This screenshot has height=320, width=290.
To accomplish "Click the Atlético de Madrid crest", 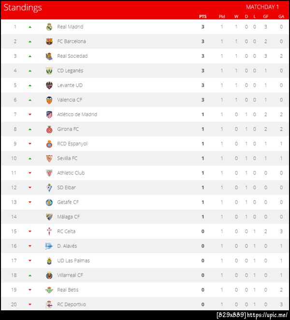I will click(x=49, y=114).
